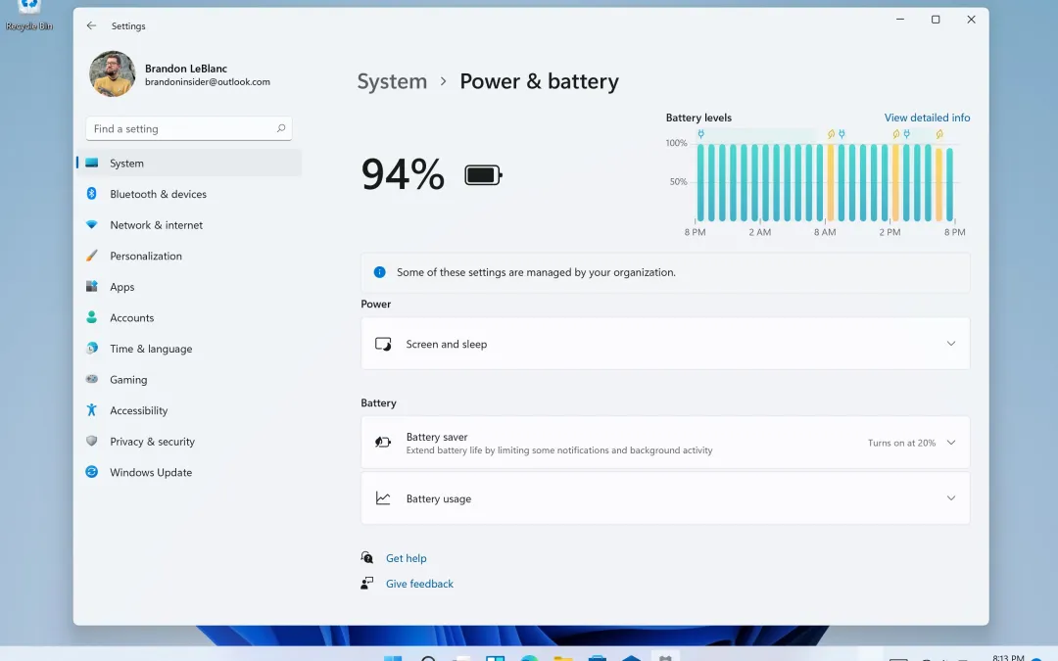1058x661 pixels.
Task: Click the blue info icon in the organization notice
Action: point(380,272)
